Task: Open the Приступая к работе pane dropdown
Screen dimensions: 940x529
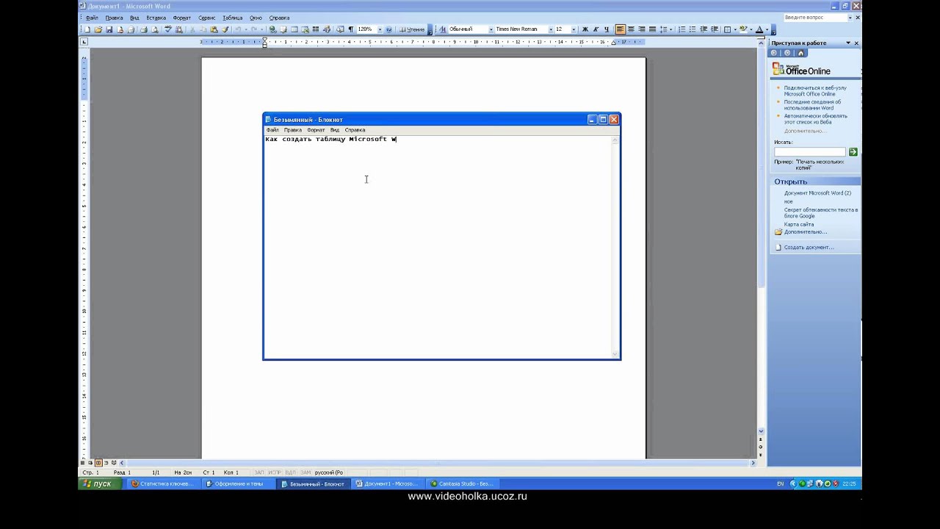Action: point(848,43)
